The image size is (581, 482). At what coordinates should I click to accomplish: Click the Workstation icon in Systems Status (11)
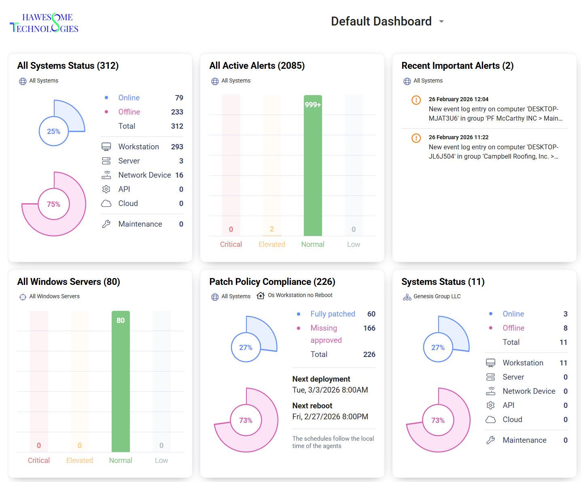click(x=491, y=363)
